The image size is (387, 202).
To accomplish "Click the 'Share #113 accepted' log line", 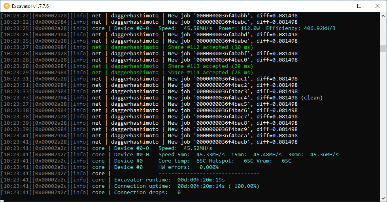I will [x=210, y=66].
